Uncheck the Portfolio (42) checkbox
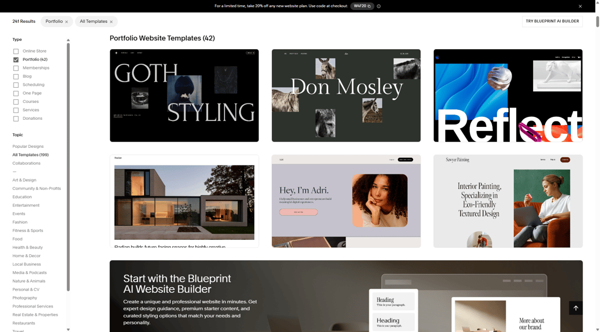 16,60
